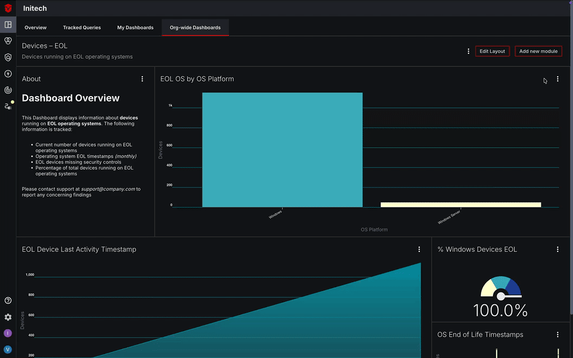Click the purple I avatar icon
The height and width of the screenshot is (358, 573).
tap(8, 333)
